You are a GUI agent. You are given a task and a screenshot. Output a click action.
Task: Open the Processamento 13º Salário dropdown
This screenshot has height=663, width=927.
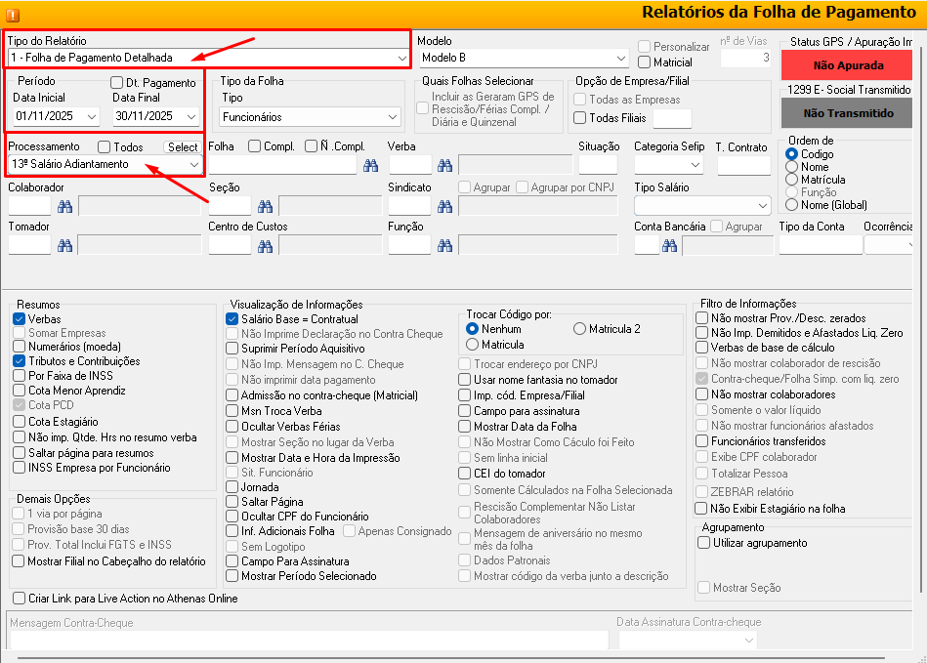click(x=193, y=165)
